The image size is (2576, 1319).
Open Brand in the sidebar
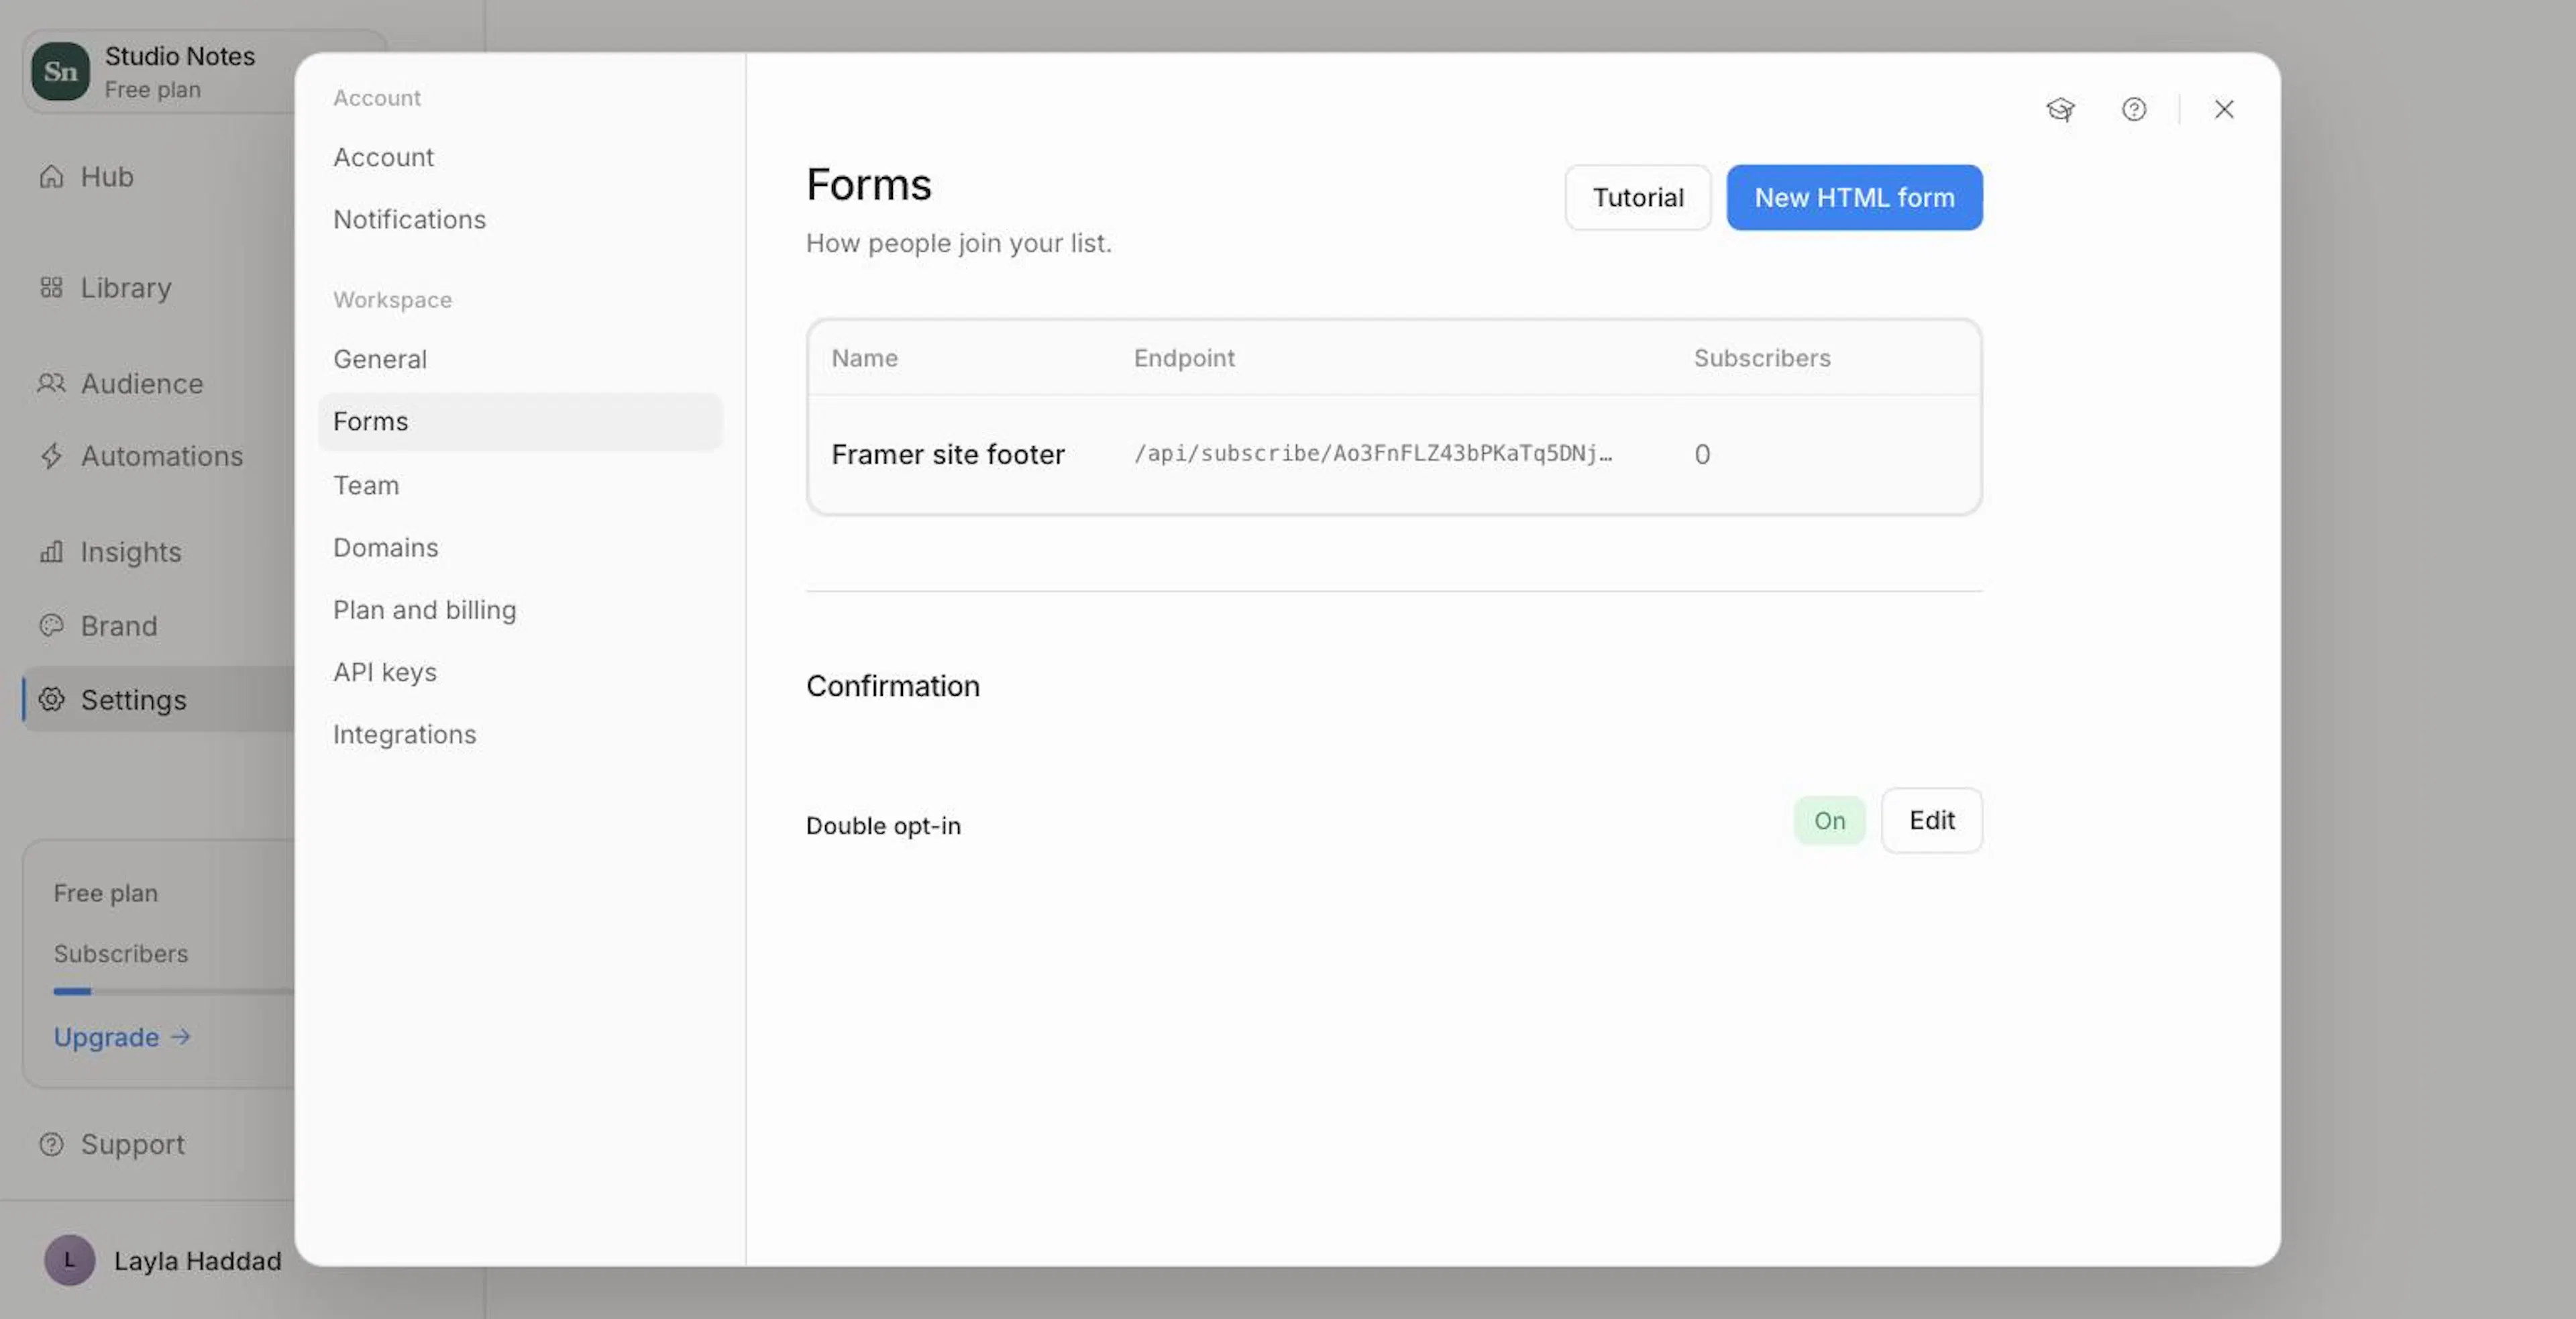point(119,626)
